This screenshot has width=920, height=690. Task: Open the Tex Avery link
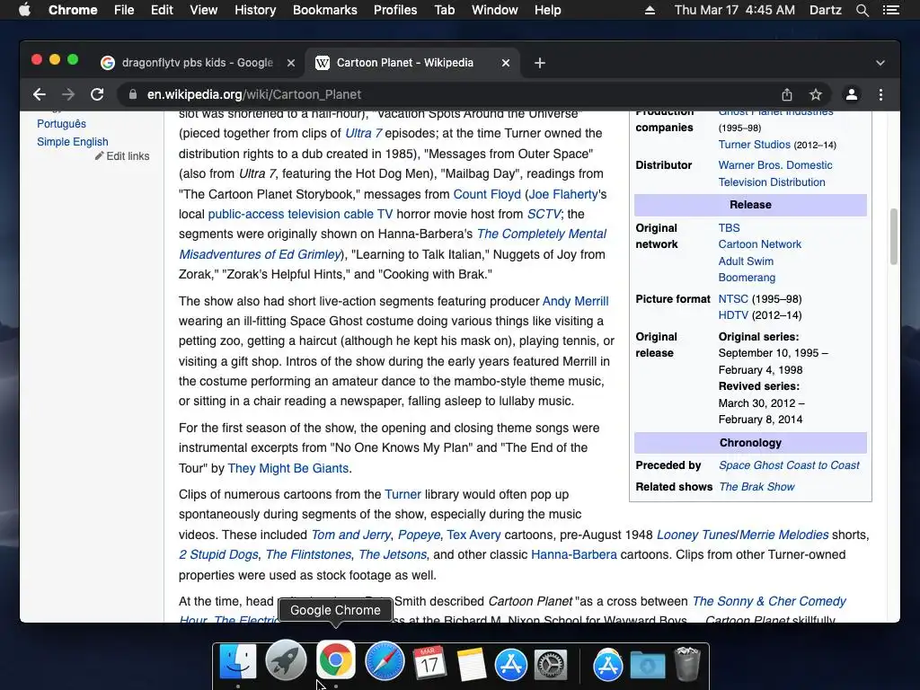coord(474,535)
